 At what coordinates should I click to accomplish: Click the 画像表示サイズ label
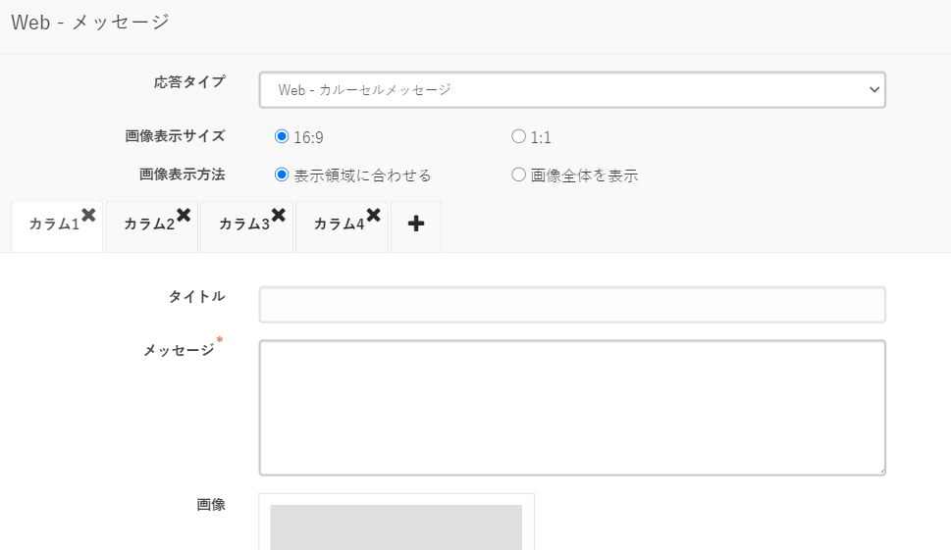tap(176, 135)
